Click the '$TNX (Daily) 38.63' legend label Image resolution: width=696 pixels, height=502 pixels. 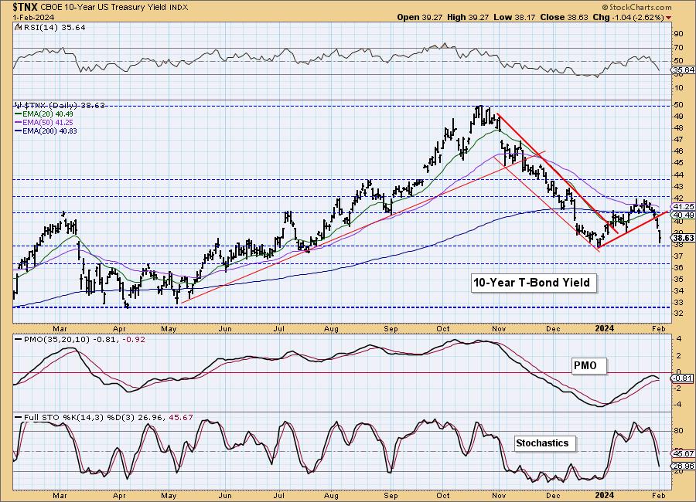(63, 106)
